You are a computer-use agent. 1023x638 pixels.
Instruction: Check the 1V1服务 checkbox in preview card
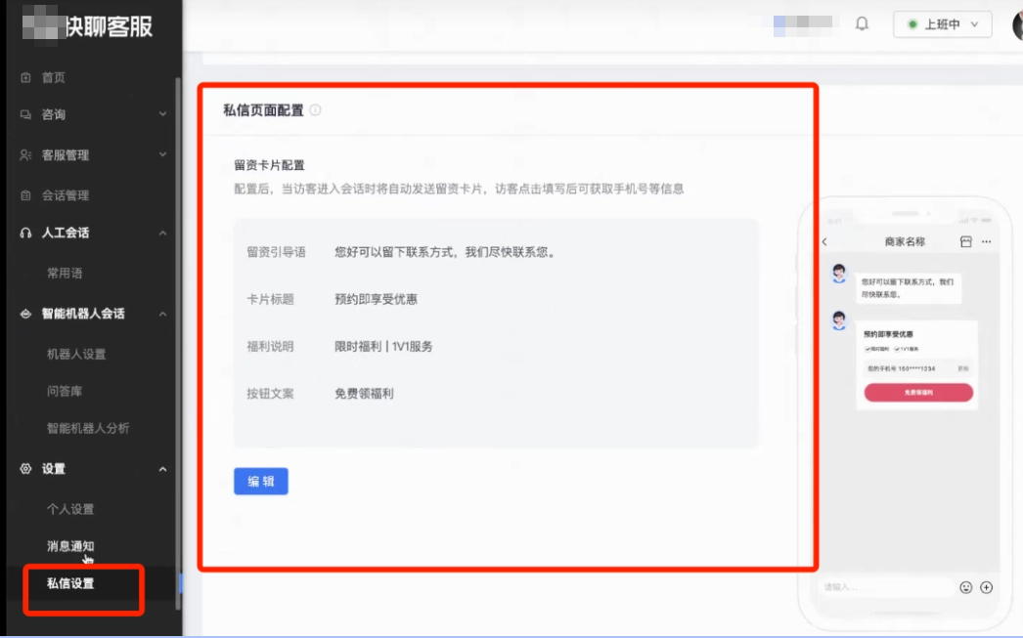(x=897, y=349)
